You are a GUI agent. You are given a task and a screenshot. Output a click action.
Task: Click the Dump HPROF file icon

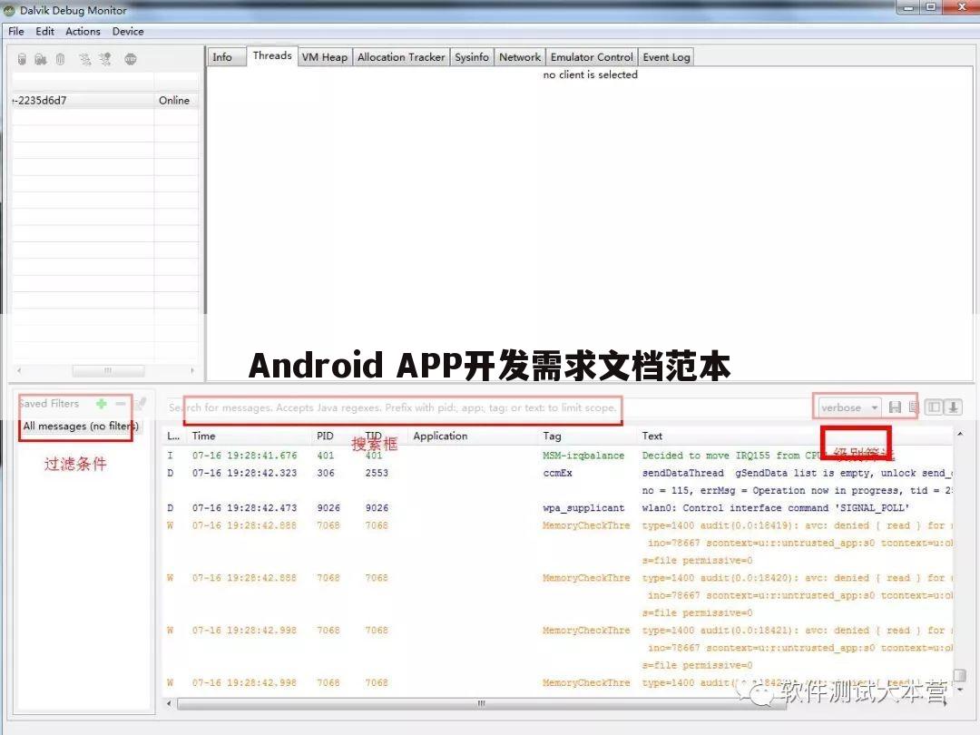click(x=41, y=59)
